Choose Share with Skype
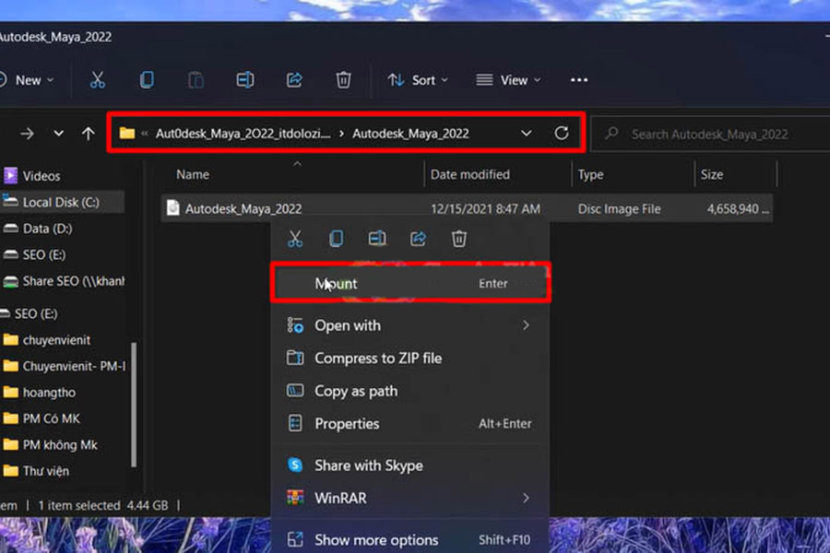This screenshot has width=830, height=553. (x=410, y=465)
